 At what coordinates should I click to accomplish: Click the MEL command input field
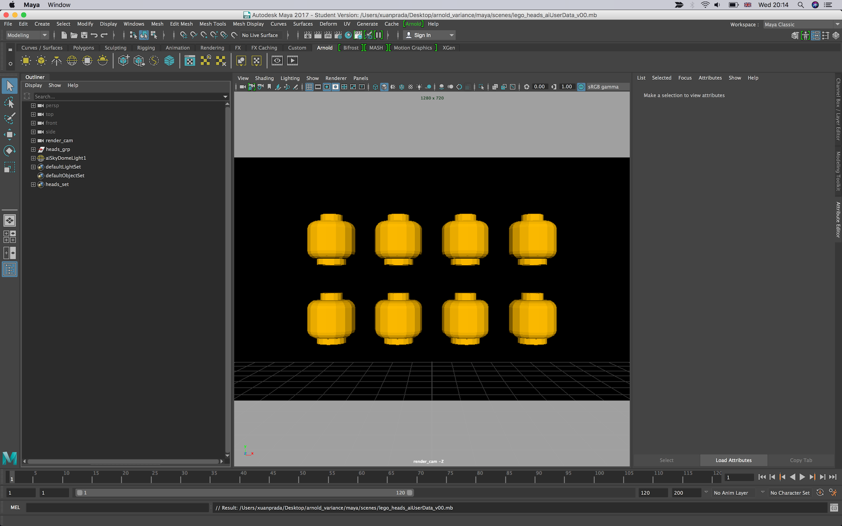[118, 508]
